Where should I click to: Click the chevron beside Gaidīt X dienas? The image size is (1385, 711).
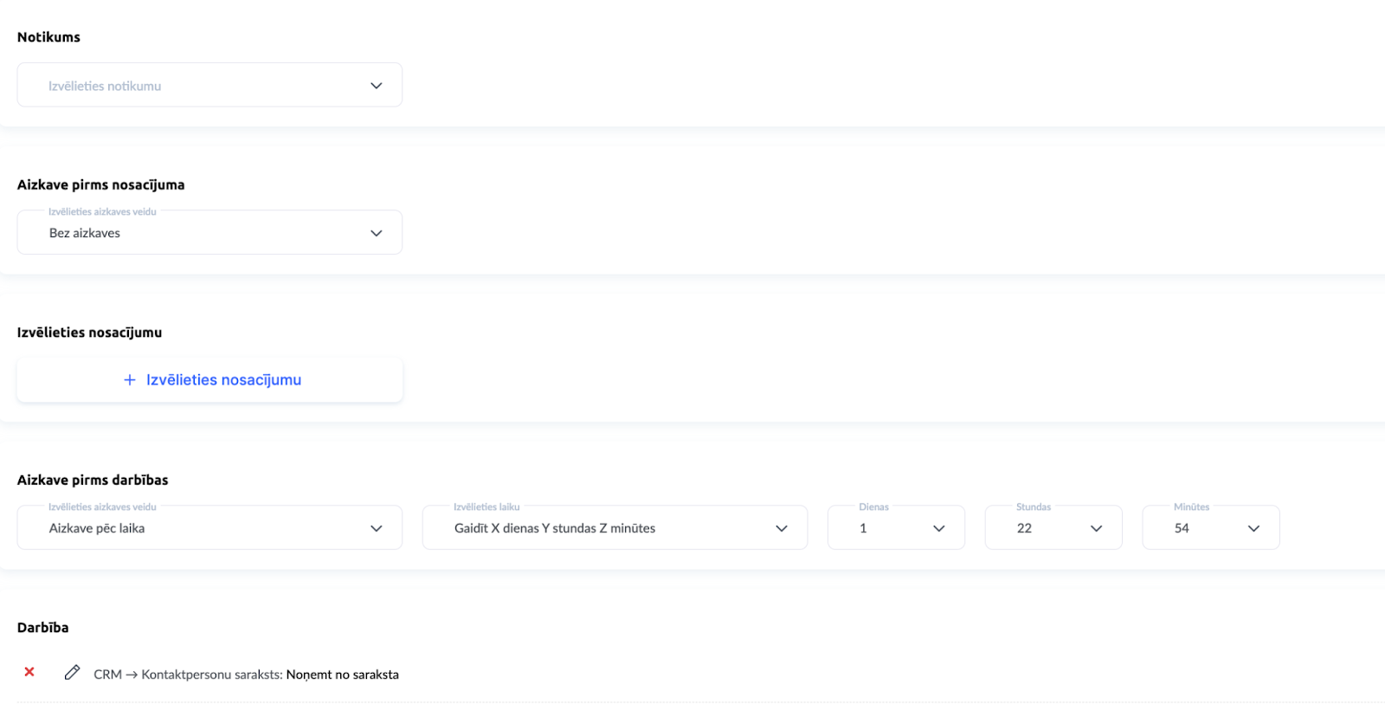point(782,528)
